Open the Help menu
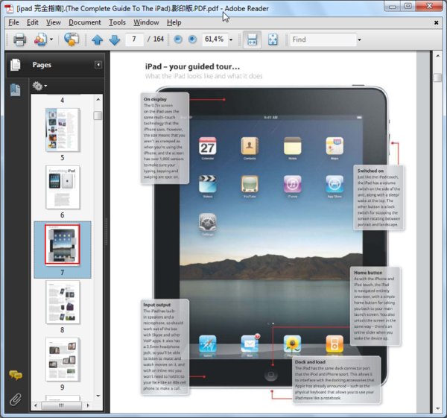Viewport: 447px width, 418px height. pyautogui.click(x=174, y=22)
